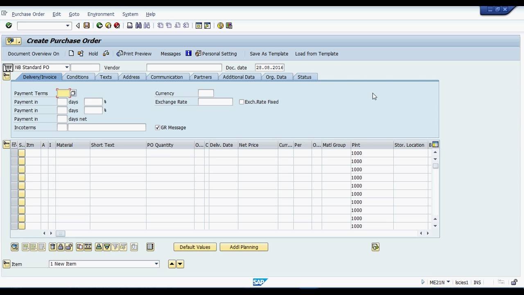Viewport: 524px width, 295px height.
Task: Click the yellow Help question-mark icon
Action: point(220,25)
